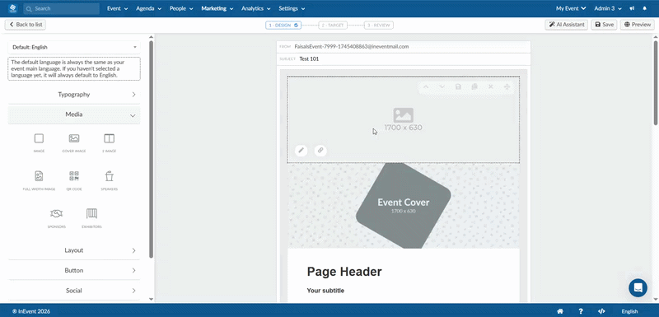This screenshot has height=317, width=659.
Task: Open the live chat bubble
Action: 638,288
